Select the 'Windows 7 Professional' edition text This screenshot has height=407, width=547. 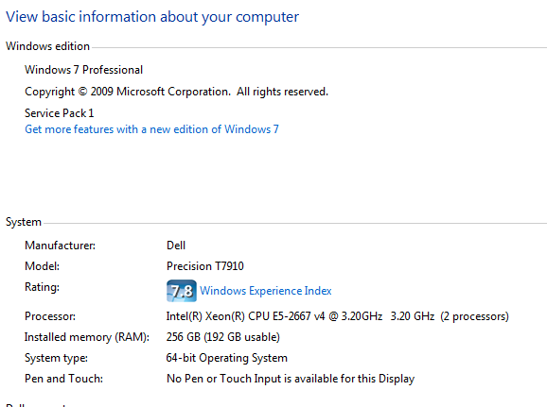coord(83,70)
